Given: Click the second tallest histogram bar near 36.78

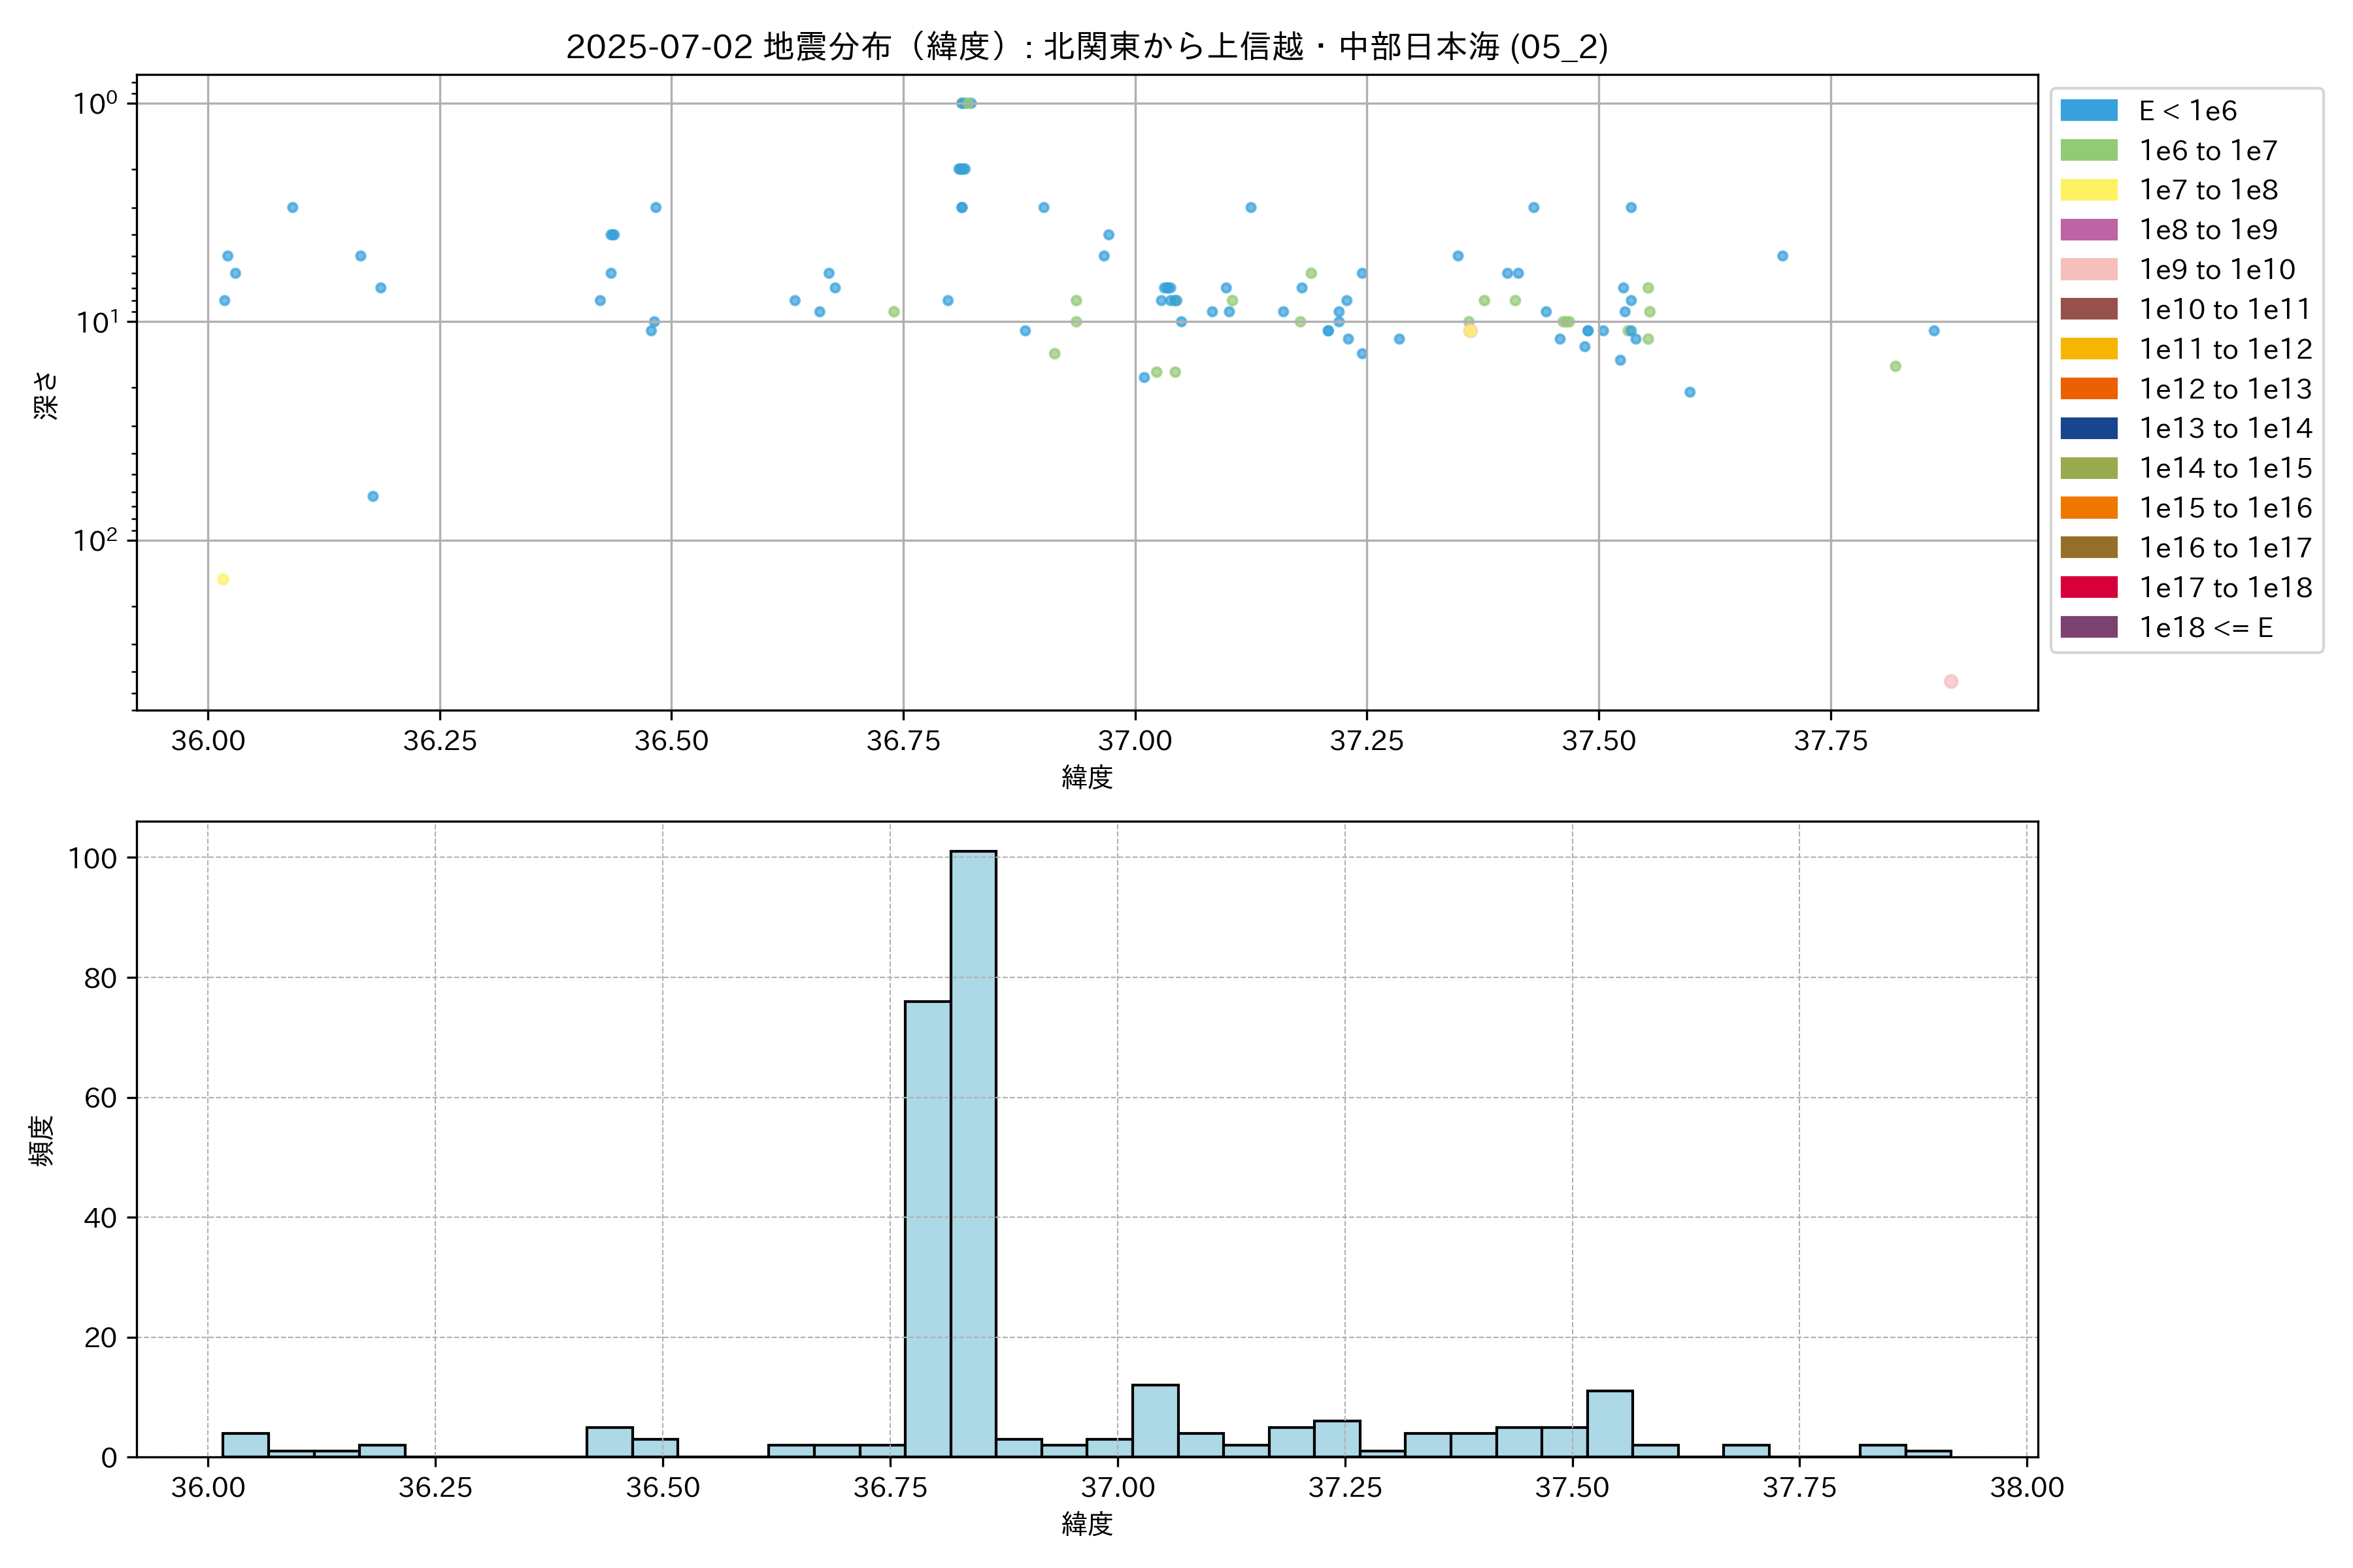Looking at the screenshot, I should [x=927, y=1230].
